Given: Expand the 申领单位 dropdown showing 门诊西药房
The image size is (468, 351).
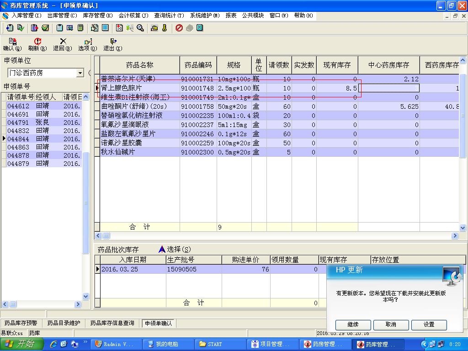Looking at the screenshot, I should coord(80,73).
